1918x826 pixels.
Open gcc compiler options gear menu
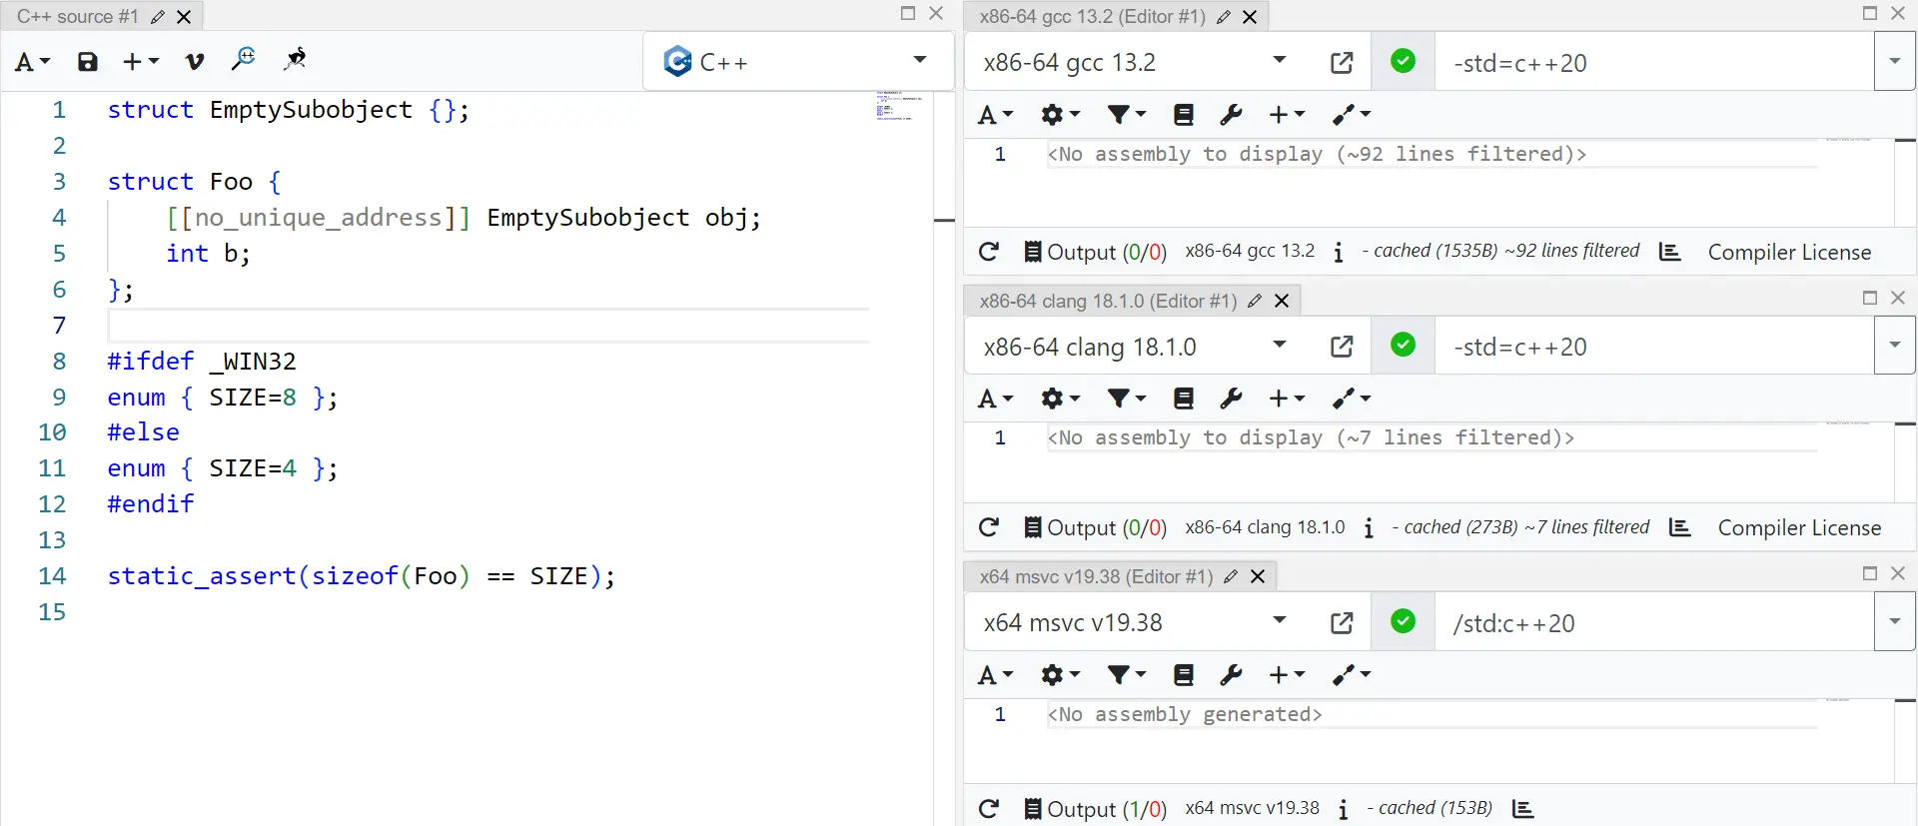point(1060,115)
